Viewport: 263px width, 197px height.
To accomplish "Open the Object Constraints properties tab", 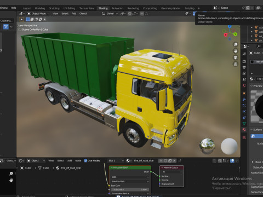I will [244, 118].
